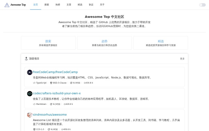
Task: Toggle the dark mode switch
Action: (202, 5)
